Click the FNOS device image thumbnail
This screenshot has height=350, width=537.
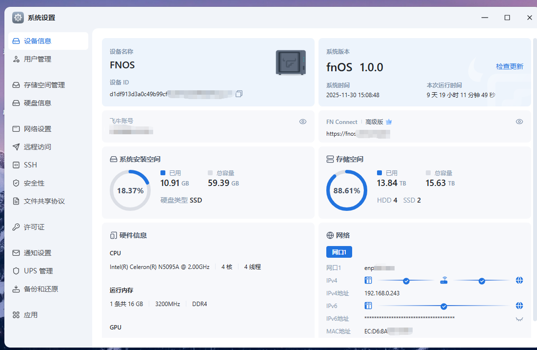click(x=291, y=62)
